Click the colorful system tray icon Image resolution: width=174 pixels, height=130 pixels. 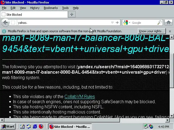[151, 126]
